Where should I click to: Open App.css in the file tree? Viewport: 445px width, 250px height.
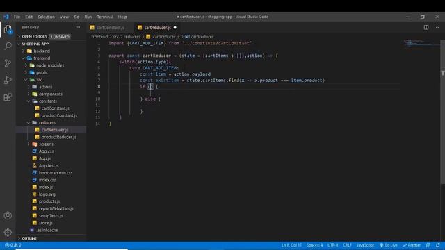[46, 151]
